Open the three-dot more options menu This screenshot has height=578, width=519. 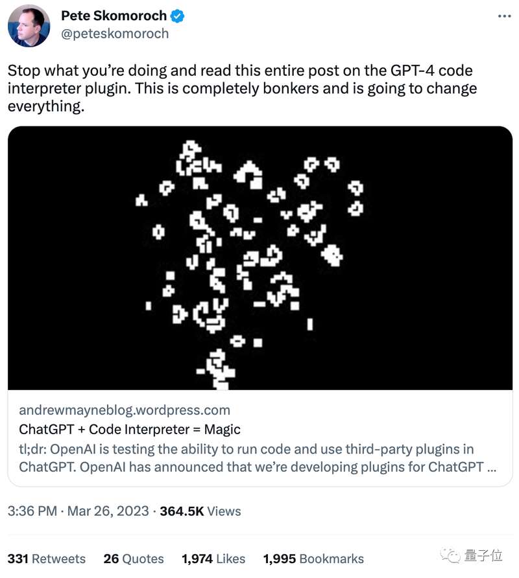(x=504, y=16)
